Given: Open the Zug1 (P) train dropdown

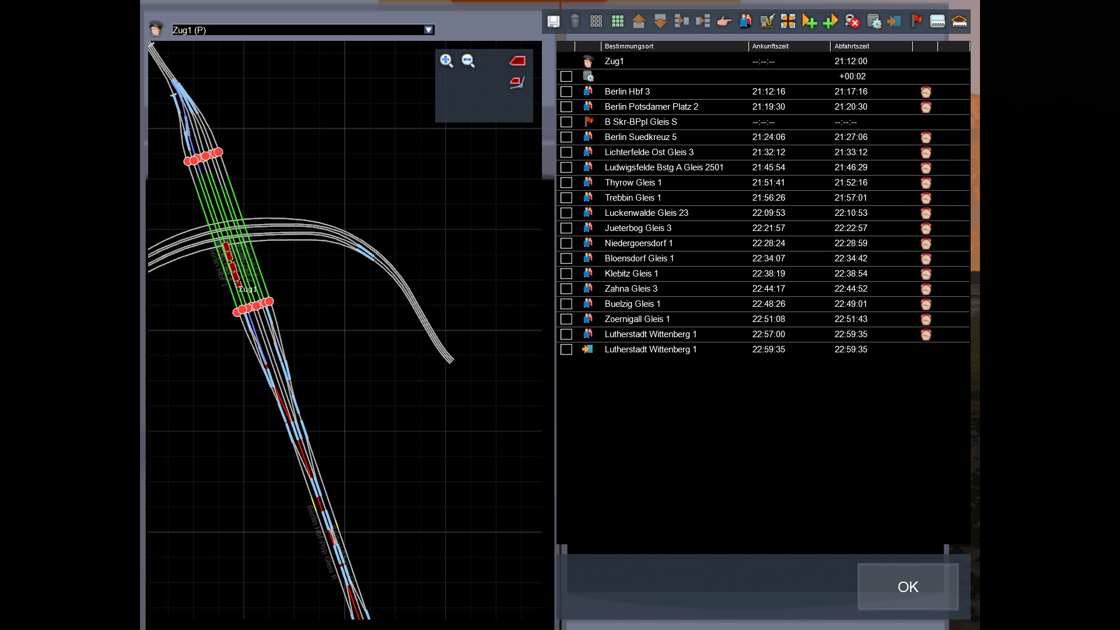Looking at the screenshot, I should (x=429, y=30).
